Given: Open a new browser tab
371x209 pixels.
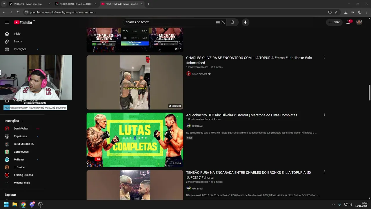Looking at the screenshot, I should (148, 4).
